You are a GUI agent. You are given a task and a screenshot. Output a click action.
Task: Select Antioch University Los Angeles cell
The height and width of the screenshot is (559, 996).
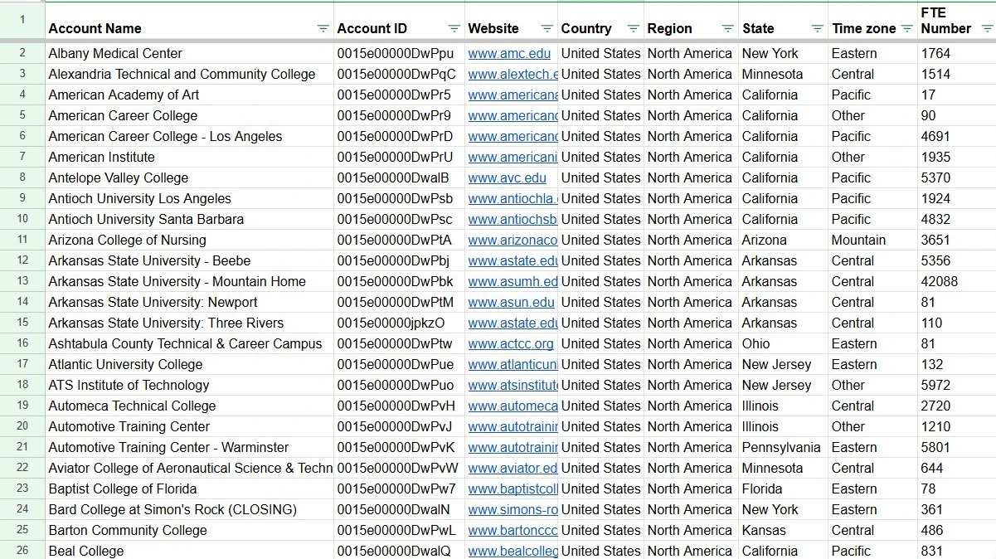tap(189, 198)
